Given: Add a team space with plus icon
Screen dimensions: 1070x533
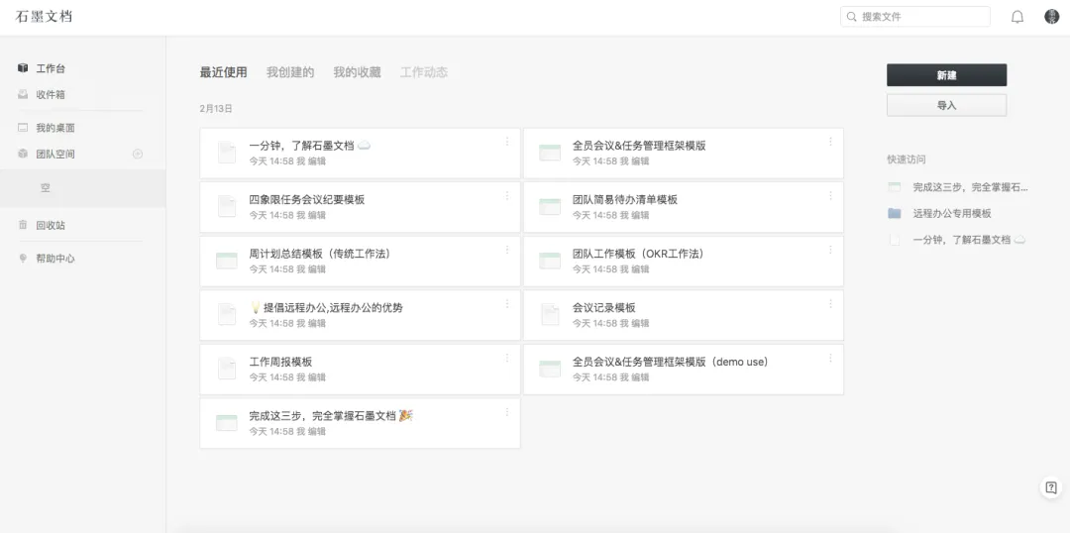Looking at the screenshot, I should [137, 155].
